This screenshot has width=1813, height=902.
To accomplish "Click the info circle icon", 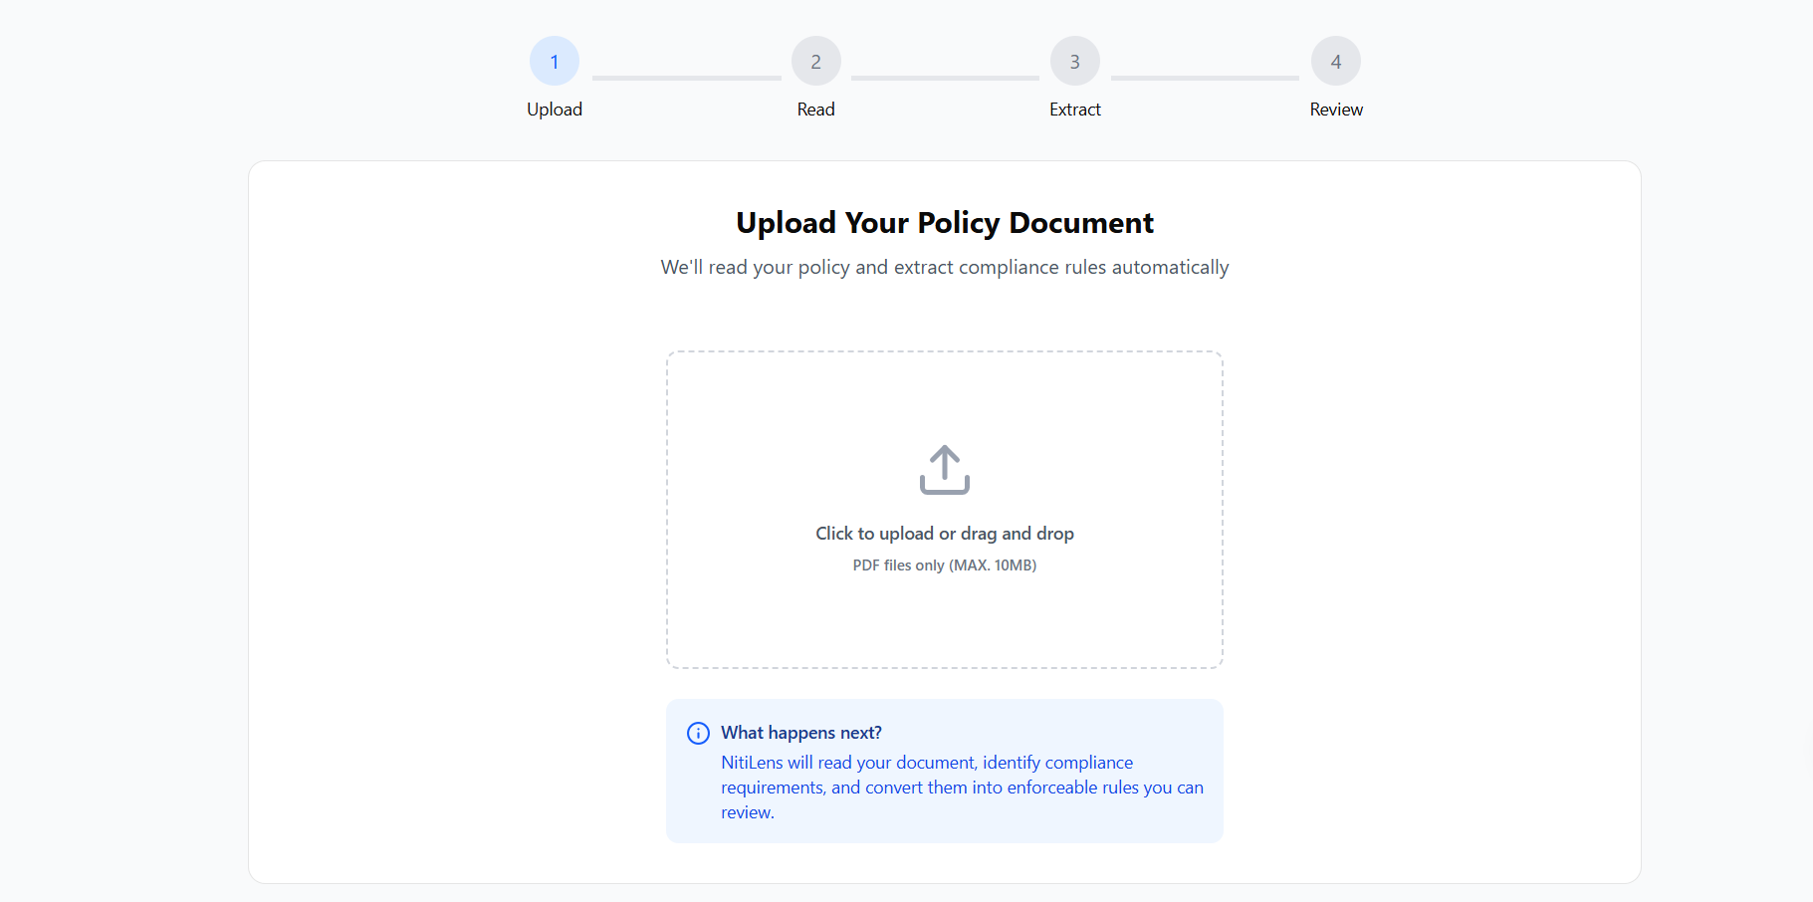I will (698, 734).
